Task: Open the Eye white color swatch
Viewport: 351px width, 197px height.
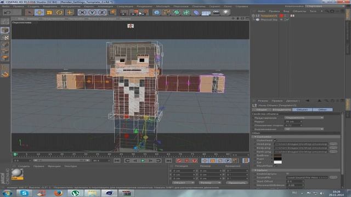Action: click(x=278, y=163)
